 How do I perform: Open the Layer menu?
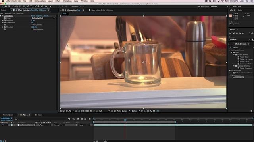click(50, 1)
